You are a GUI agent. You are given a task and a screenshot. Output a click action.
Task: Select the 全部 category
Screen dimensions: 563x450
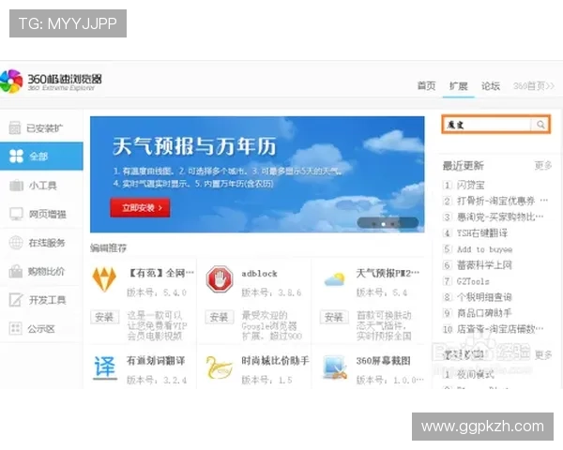click(x=41, y=157)
